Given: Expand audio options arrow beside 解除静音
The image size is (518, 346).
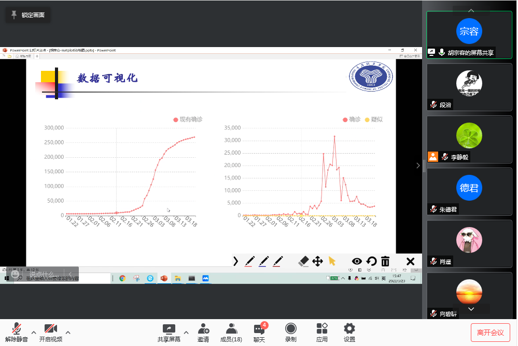Looking at the screenshot, I should click(34, 332).
